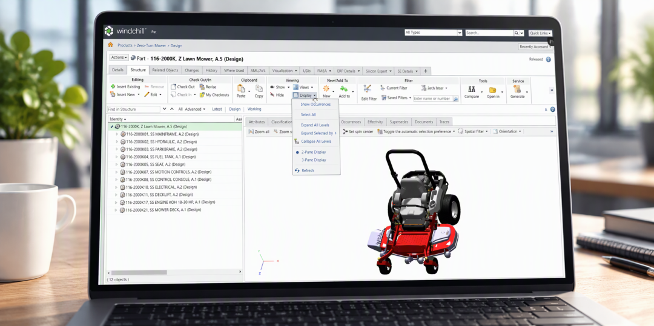Click Zoom all in viewer toolbar
This screenshot has width=654, height=326.
coord(259,132)
